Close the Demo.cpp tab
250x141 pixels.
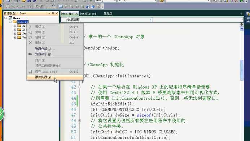pyautogui.click(x=76, y=14)
